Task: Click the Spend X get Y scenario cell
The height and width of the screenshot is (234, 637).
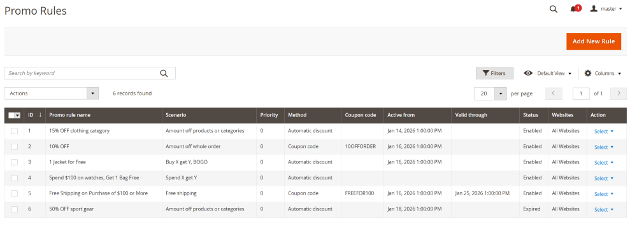Action: click(182, 178)
